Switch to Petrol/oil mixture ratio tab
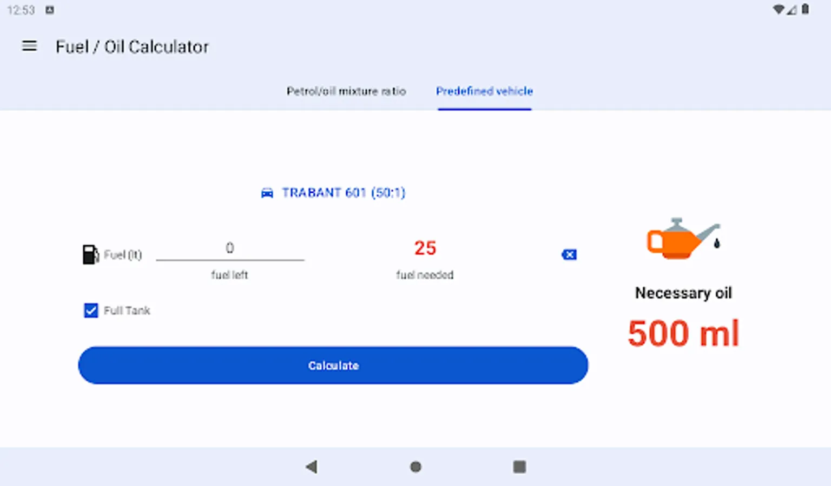This screenshot has height=486, width=831. click(x=346, y=91)
